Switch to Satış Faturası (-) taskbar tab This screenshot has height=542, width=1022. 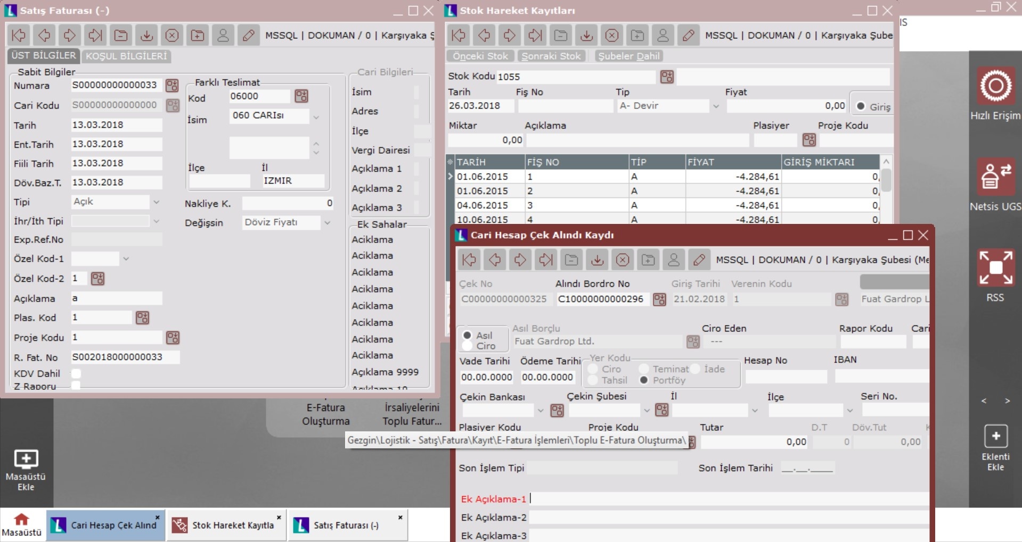tap(348, 525)
